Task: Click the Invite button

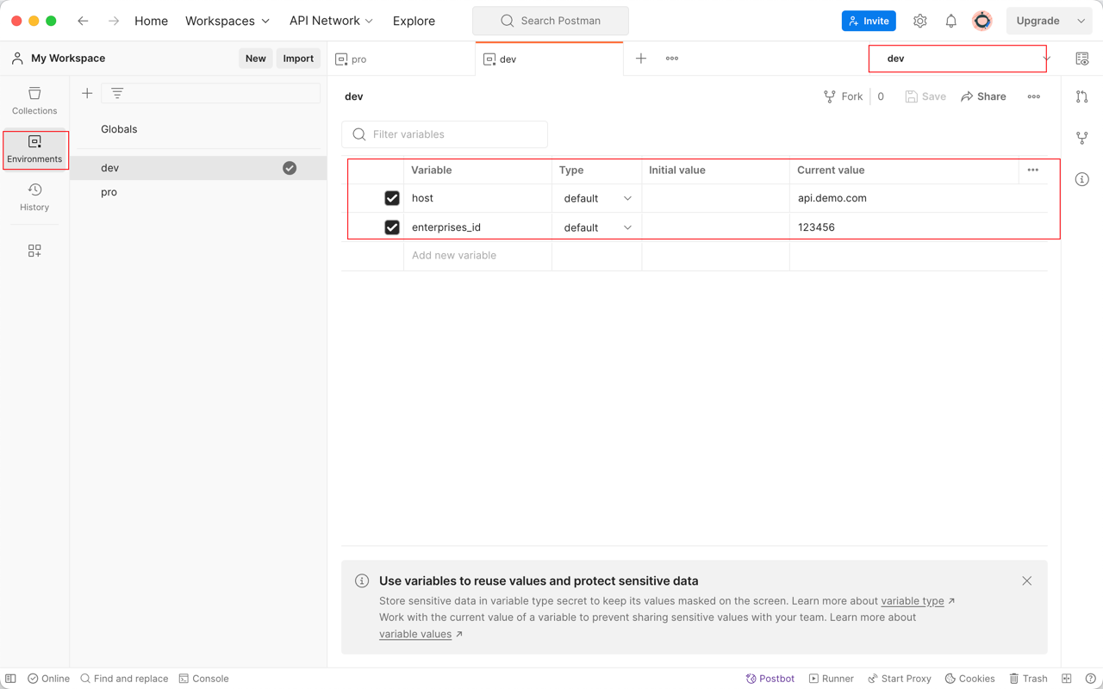Action: [869, 21]
